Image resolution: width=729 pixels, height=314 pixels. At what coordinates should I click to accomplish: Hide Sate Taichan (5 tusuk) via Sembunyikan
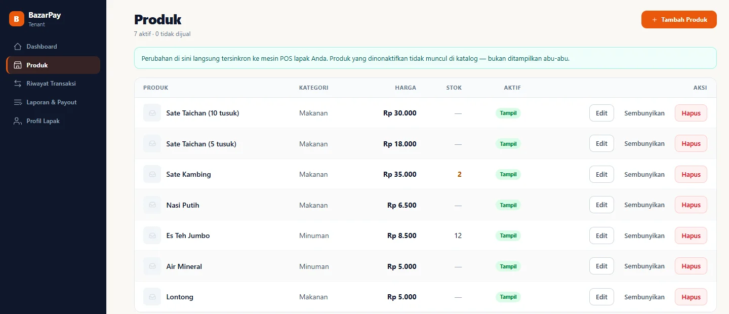tap(644, 144)
